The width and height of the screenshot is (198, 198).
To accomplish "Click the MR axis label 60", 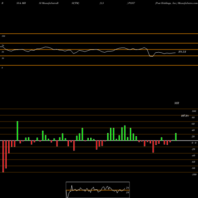I will (193, 124).
